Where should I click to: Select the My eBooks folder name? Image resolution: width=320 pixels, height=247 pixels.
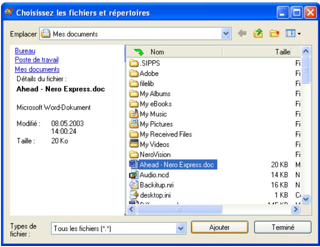(x=156, y=104)
